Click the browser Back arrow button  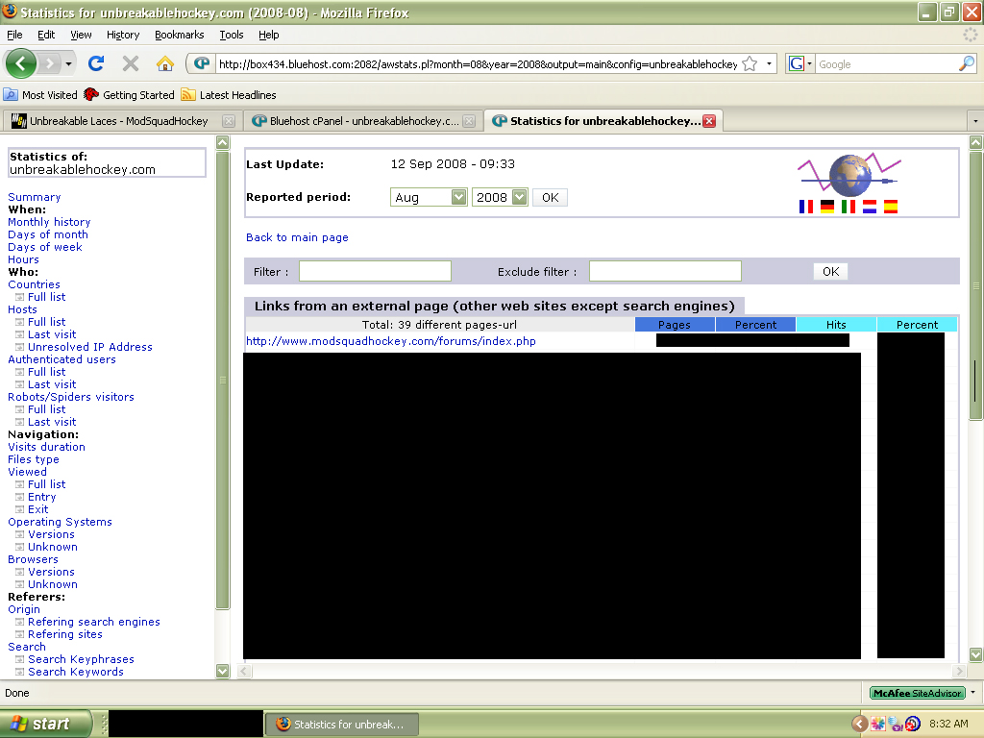[21, 63]
